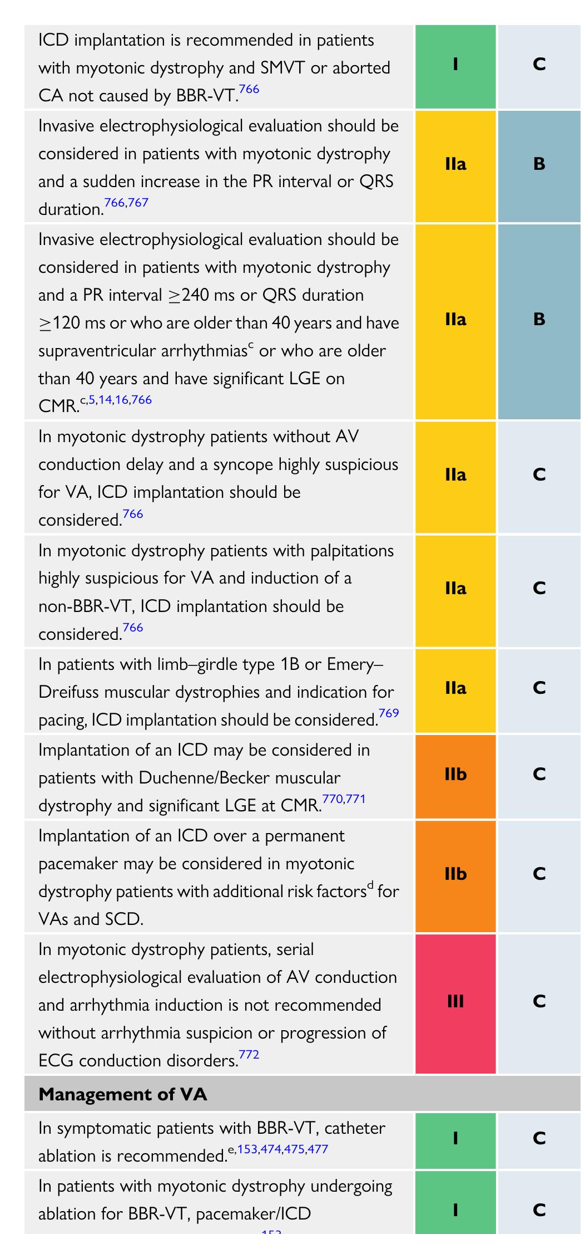Open reference 770 in Duchenne/Becker row
The width and height of the screenshot is (585, 1234).
[333, 799]
